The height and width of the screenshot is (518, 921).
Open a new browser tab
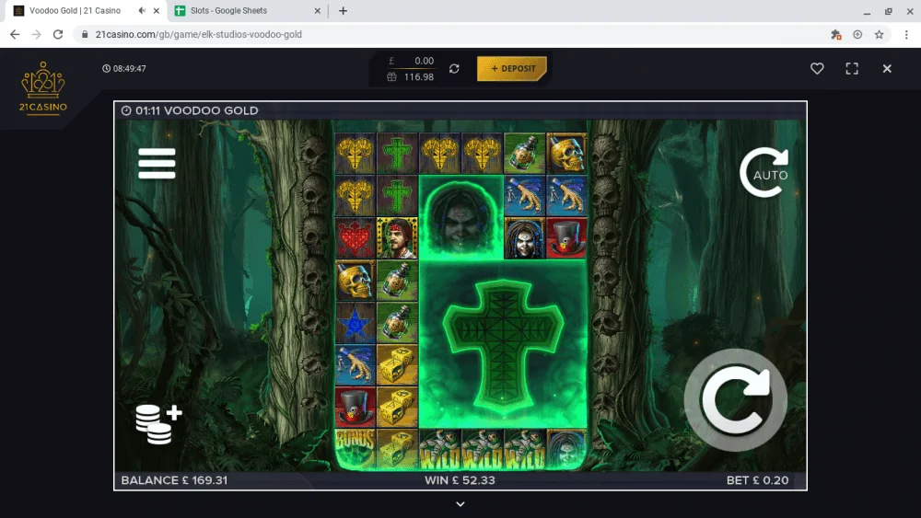click(x=343, y=10)
